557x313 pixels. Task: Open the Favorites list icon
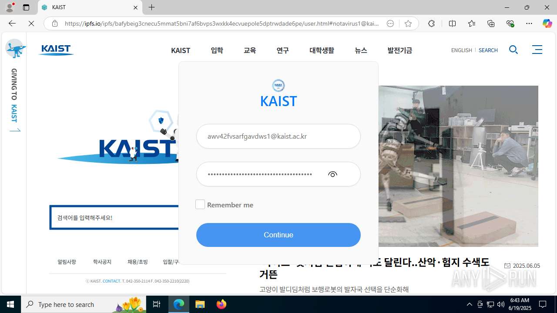point(472,23)
